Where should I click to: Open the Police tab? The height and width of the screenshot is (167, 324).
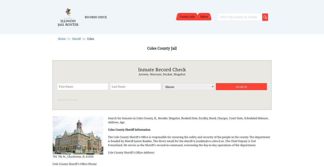coord(204,17)
